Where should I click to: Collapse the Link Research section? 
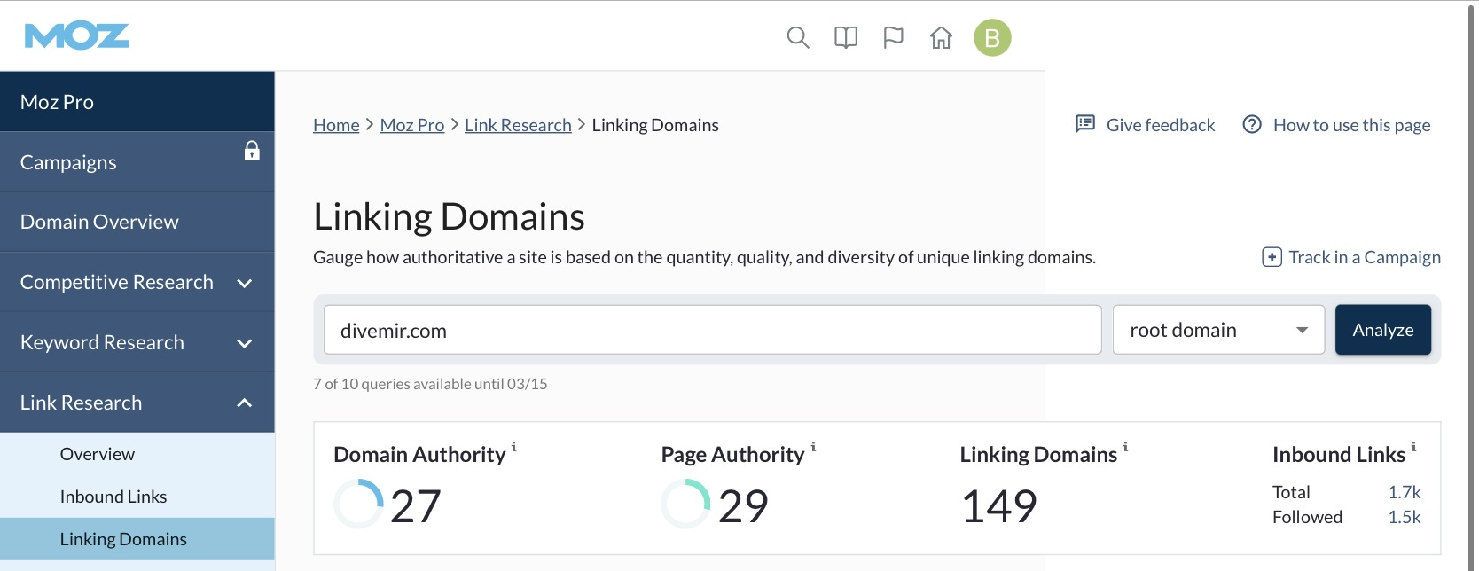click(245, 403)
